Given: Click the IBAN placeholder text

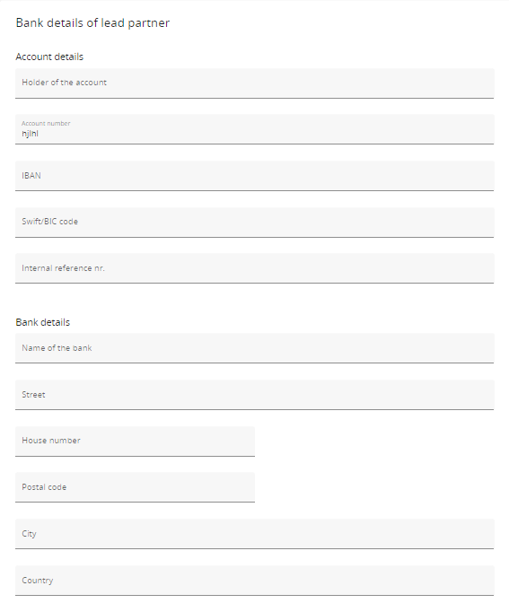Looking at the screenshot, I should pos(31,176).
